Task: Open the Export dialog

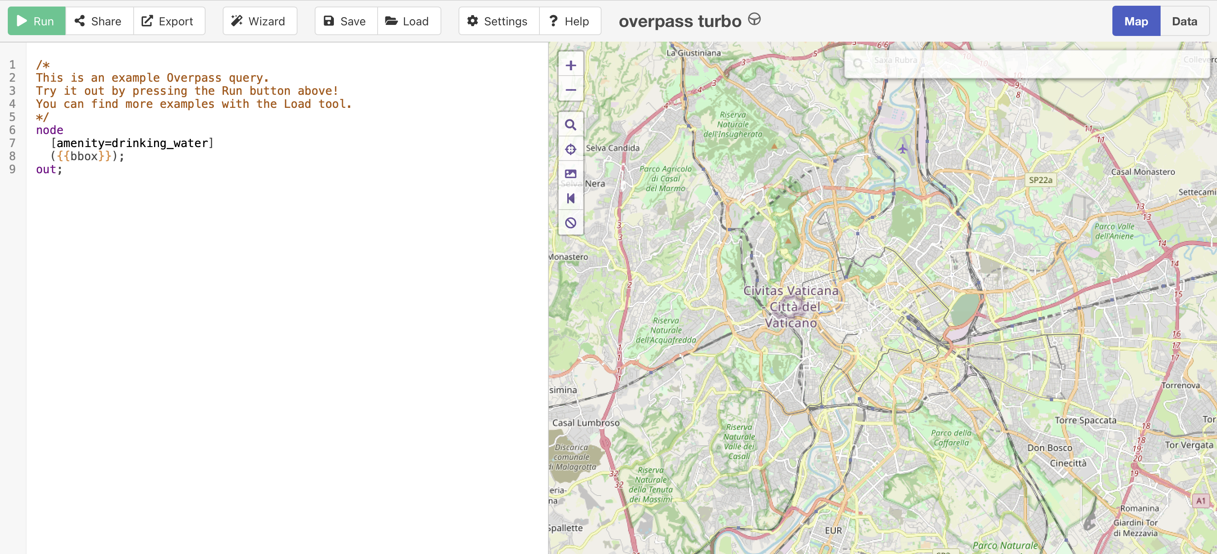Action: click(x=169, y=21)
